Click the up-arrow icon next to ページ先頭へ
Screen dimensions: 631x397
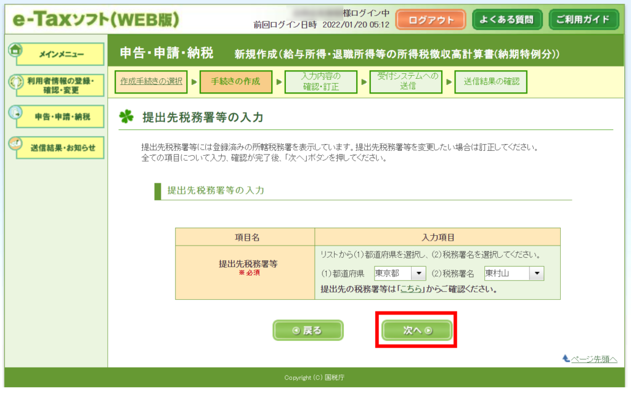point(566,358)
